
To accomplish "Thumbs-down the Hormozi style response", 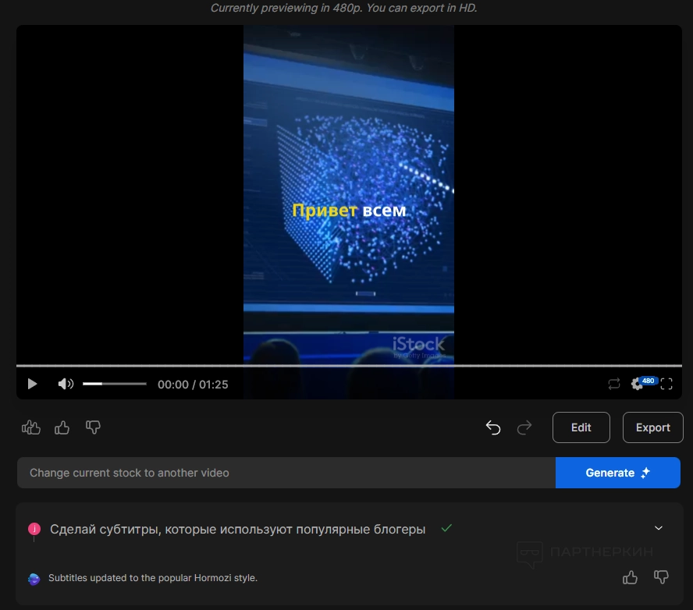I will (661, 577).
